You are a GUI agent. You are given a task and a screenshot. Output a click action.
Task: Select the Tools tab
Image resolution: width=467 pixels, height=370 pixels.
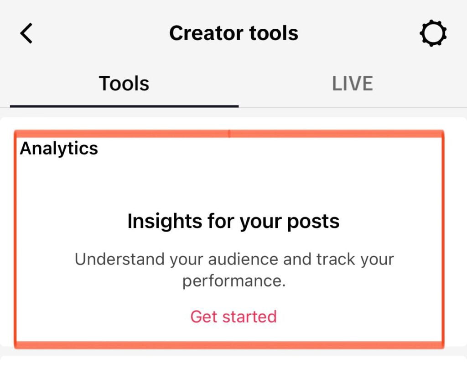pyautogui.click(x=124, y=84)
